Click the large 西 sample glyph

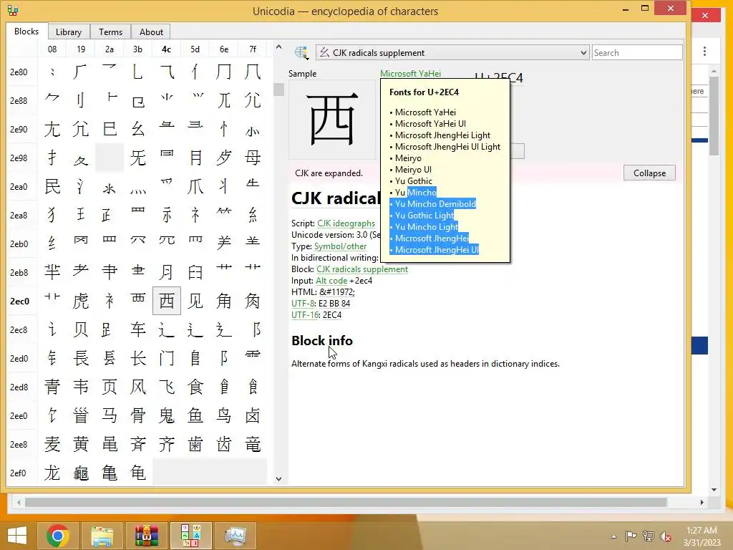[332, 120]
